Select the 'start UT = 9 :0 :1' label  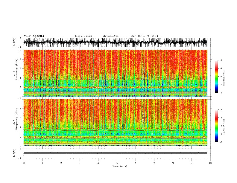[145, 36]
